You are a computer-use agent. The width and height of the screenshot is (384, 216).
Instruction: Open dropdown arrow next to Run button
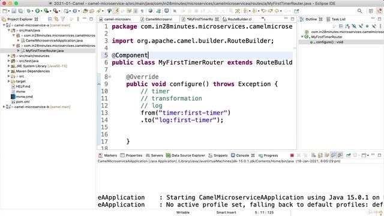(x=41, y=11)
